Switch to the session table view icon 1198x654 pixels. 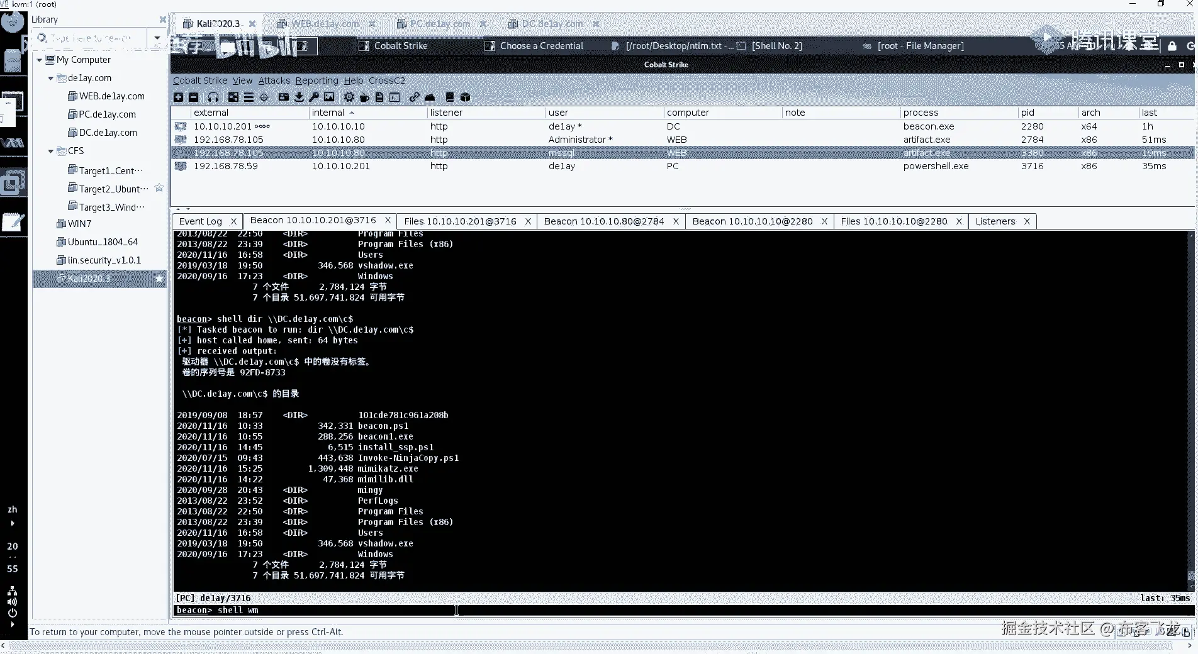coord(249,97)
